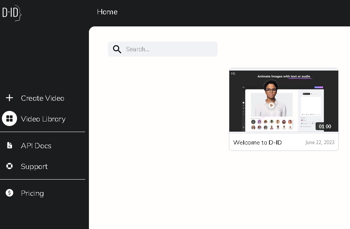This screenshot has width=350, height=229.
Task: Click the Video Library grid icon
Action: [9, 118]
